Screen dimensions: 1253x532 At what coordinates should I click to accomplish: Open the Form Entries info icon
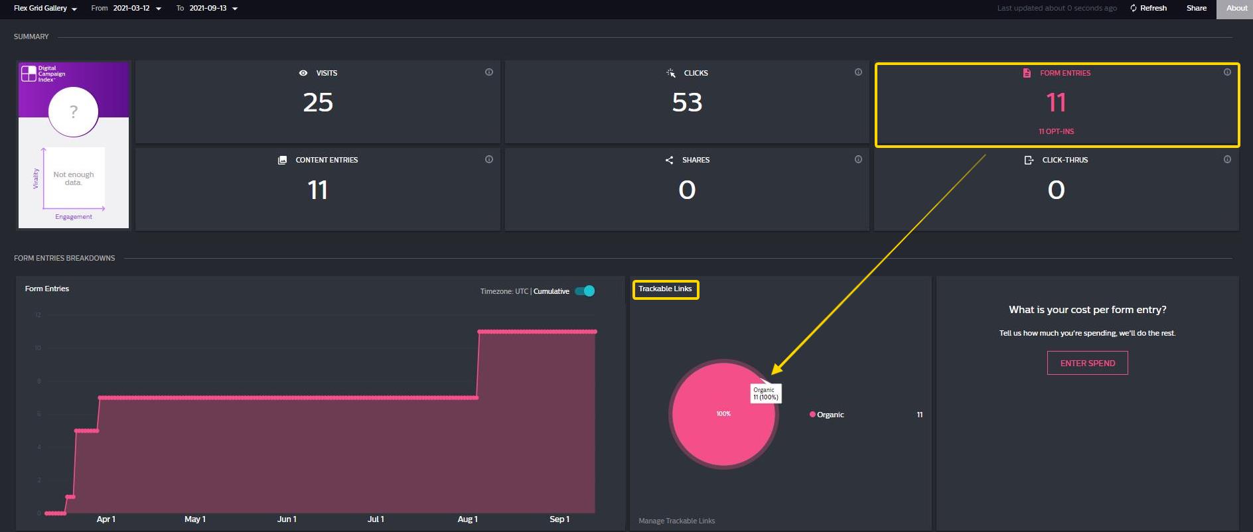(1227, 72)
